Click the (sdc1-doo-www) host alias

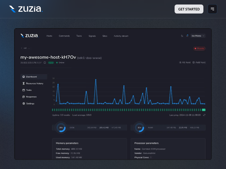coord(89,58)
